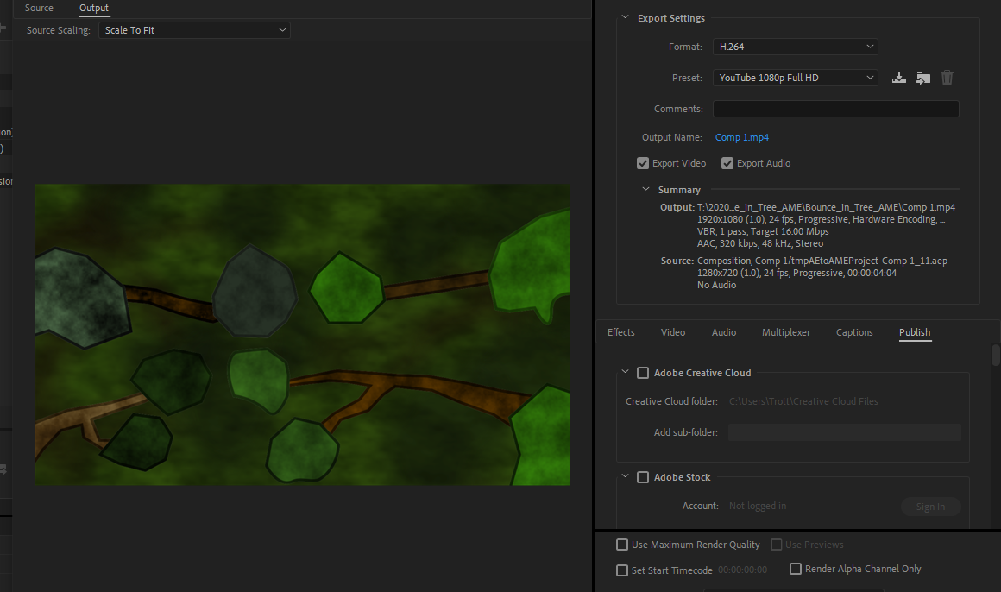Disable the Export Video checkbox

coord(643,162)
